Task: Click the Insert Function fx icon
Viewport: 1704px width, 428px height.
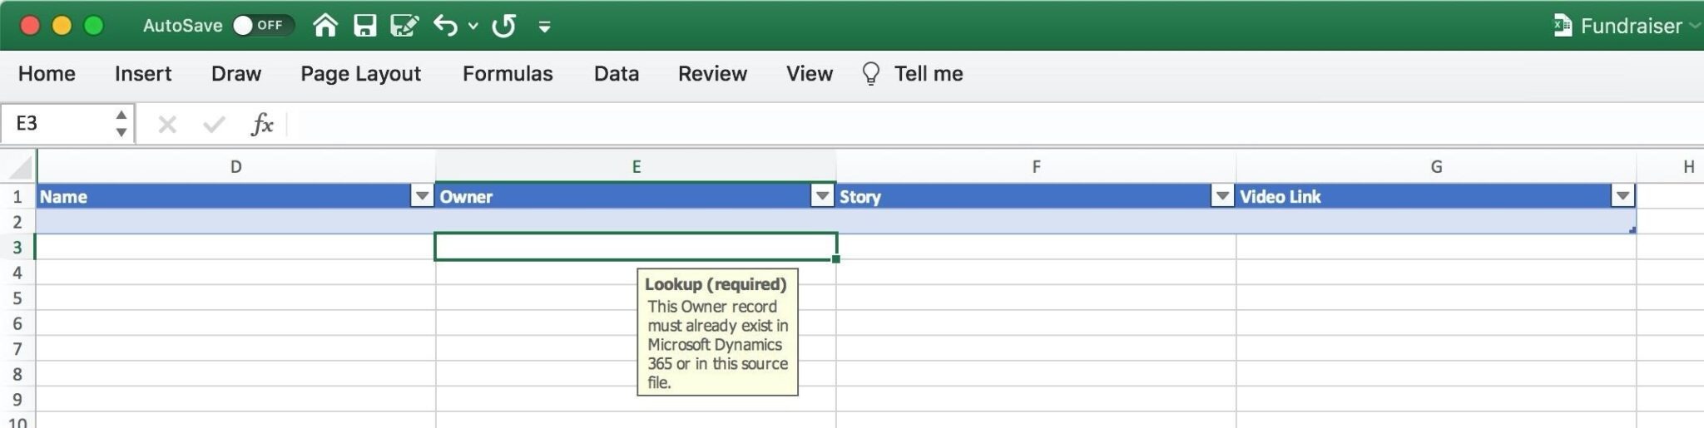Action: pyautogui.click(x=262, y=125)
